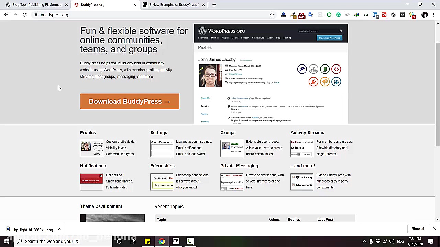Reload the BuddyPress page
Image resolution: width=440 pixels, height=247 pixels.
click(x=25, y=15)
